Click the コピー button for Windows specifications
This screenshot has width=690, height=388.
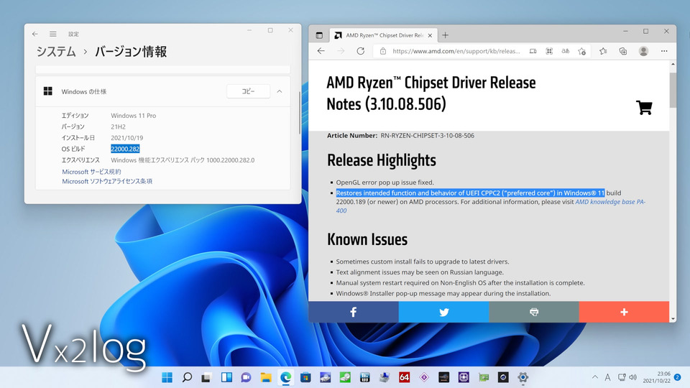248,91
